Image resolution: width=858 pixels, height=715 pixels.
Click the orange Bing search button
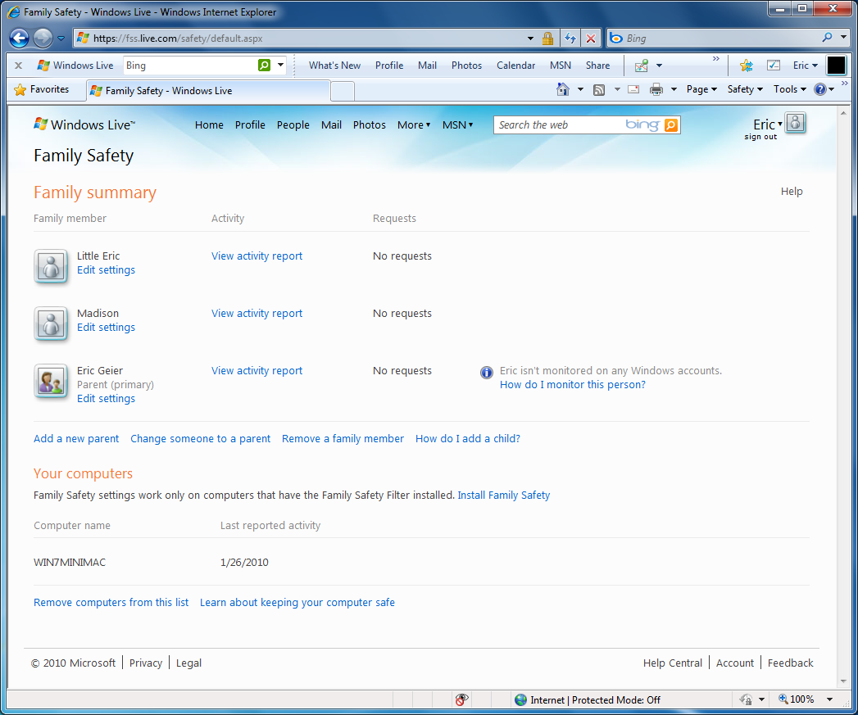[x=671, y=125]
